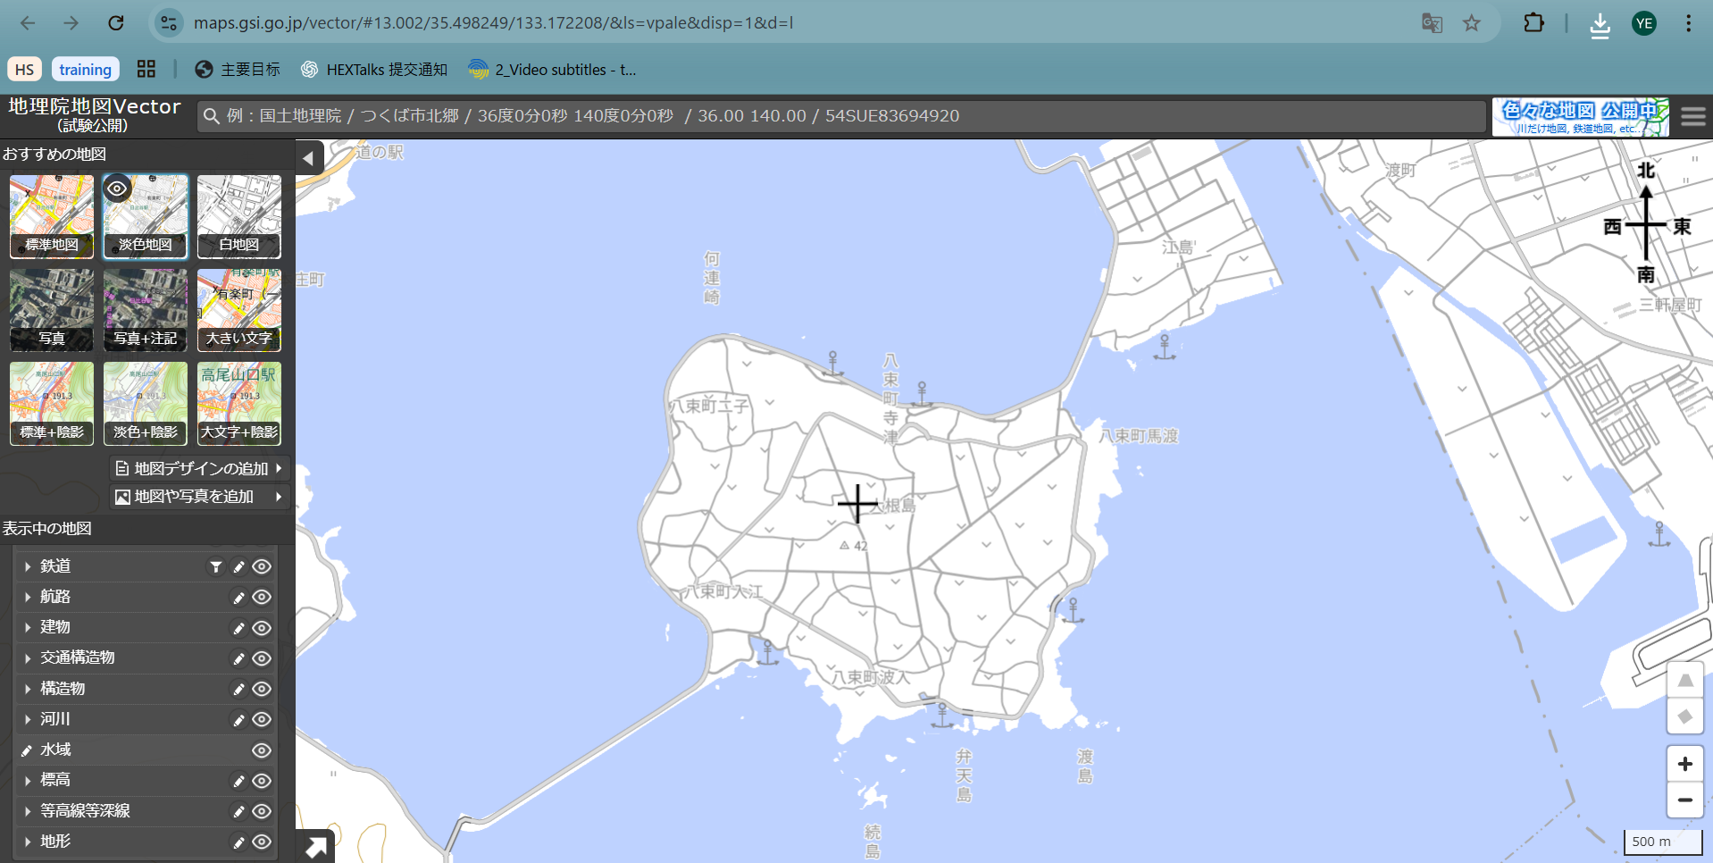1713x863 pixels.
Task: Open the hamburger menu at top right
Action: pyautogui.click(x=1692, y=117)
